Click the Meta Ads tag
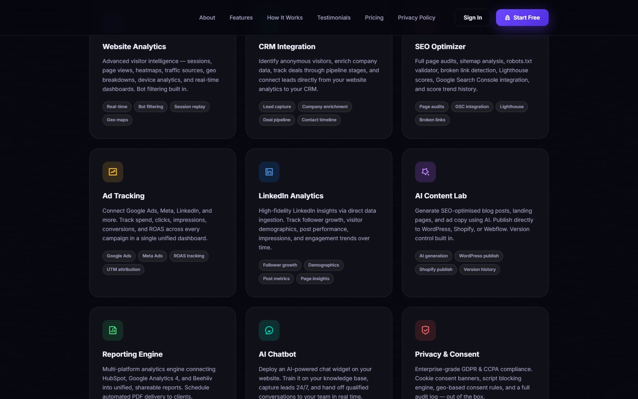Screen dimensions: 638x399 coord(153,256)
